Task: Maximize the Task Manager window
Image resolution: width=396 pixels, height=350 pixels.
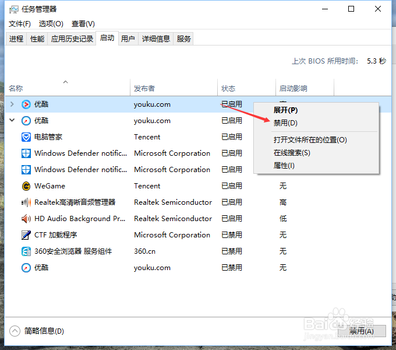Action: pos(351,9)
